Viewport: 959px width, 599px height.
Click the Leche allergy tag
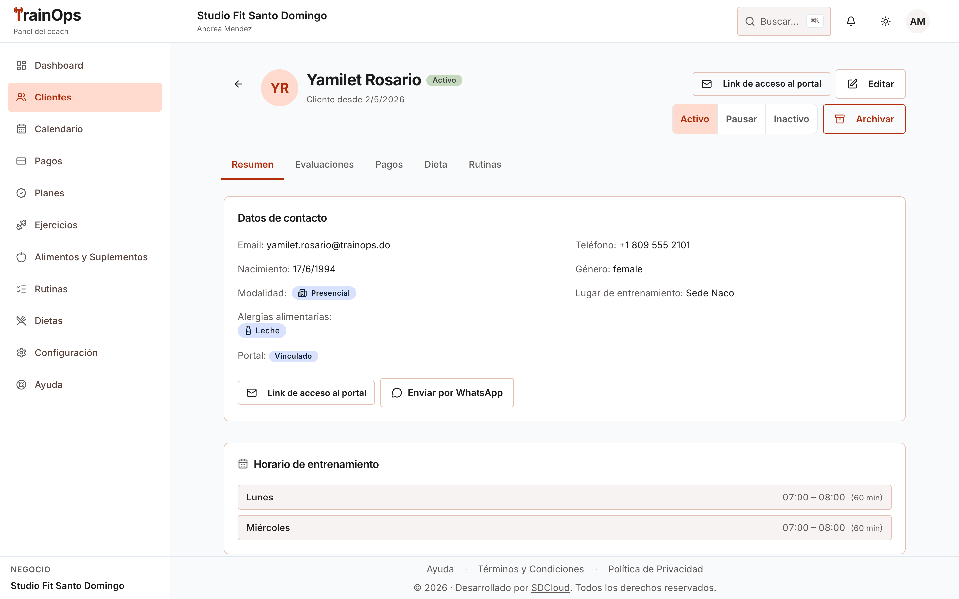(x=262, y=331)
